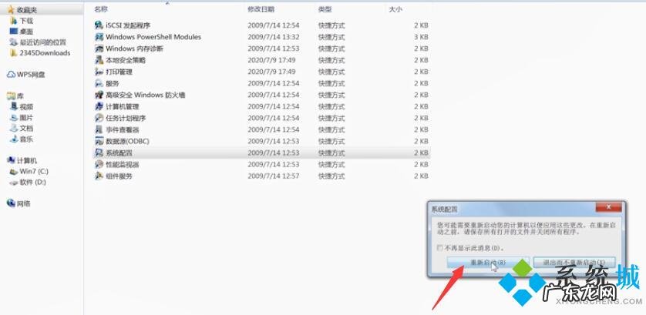The height and width of the screenshot is (315, 646).
Task: Select the 事件查看器 shortcut icon
Action: (99, 129)
